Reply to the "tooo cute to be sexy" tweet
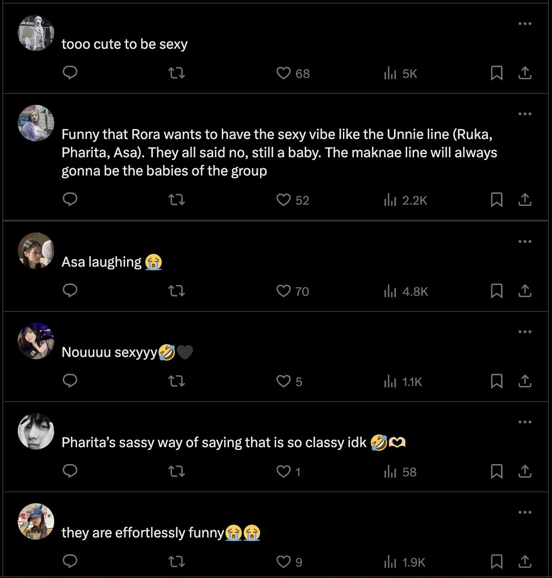The image size is (552, 578). [70, 73]
